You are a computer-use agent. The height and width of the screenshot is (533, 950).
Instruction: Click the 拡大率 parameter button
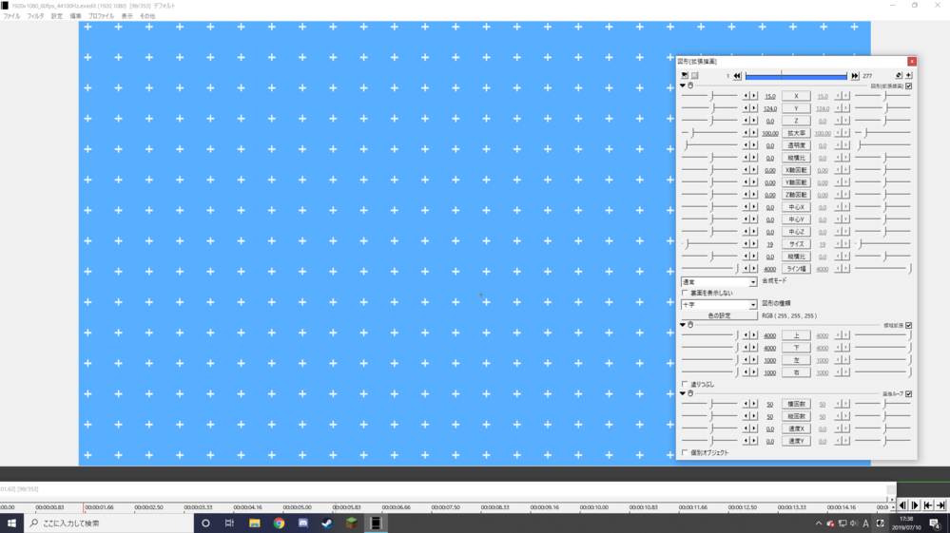[x=796, y=133]
